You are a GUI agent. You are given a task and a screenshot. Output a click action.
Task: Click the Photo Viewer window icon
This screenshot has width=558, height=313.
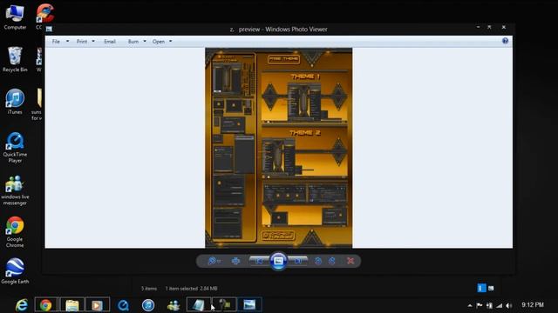pyautogui.click(x=49, y=29)
